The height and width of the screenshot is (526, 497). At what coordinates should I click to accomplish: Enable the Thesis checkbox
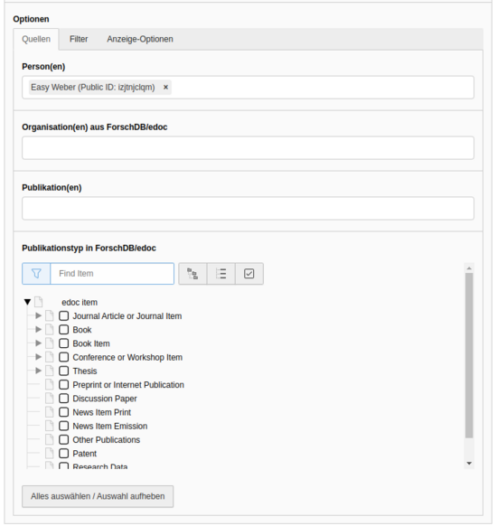click(64, 371)
